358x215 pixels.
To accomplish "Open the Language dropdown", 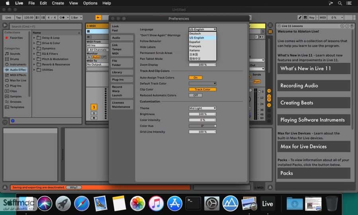I will [203, 29].
